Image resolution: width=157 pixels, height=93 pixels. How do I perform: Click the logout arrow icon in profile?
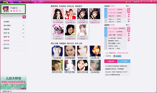(20, 11)
